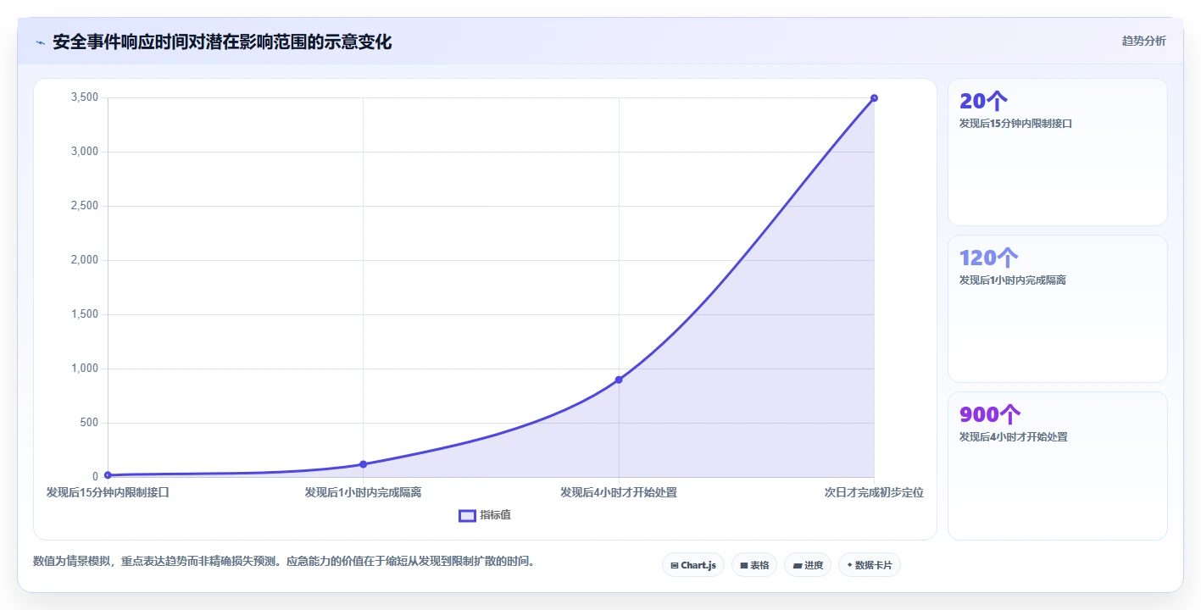1201x610 pixels.
Task: Click the y-axis value 3,000
Action: [x=85, y=152]
